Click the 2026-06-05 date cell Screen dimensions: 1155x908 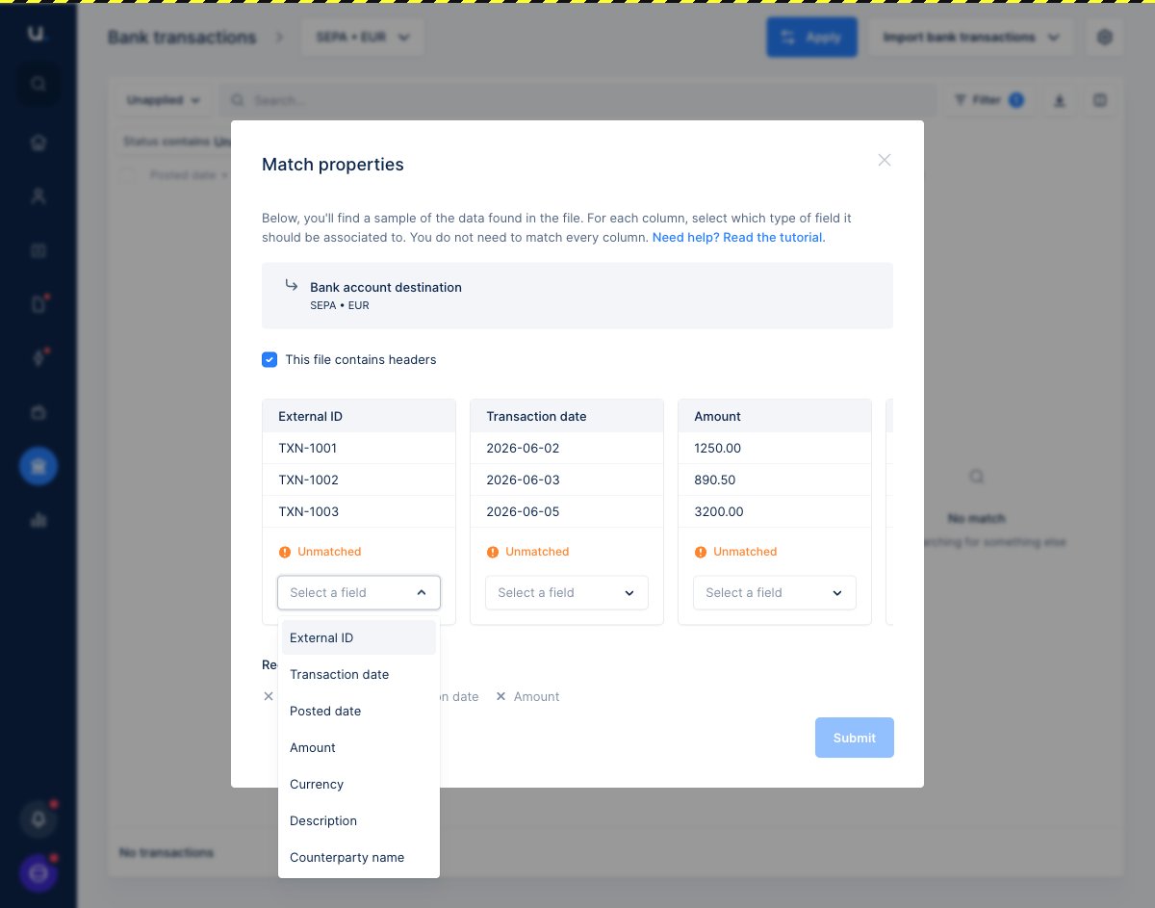pos(567,511)
